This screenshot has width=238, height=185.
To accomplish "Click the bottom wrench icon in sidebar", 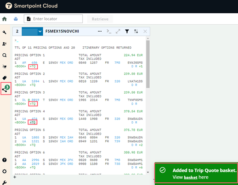I will 5,183.
